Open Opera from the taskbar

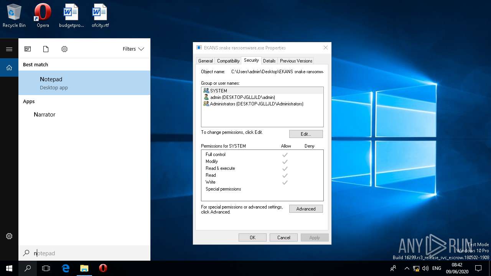[x=103, y=268]
